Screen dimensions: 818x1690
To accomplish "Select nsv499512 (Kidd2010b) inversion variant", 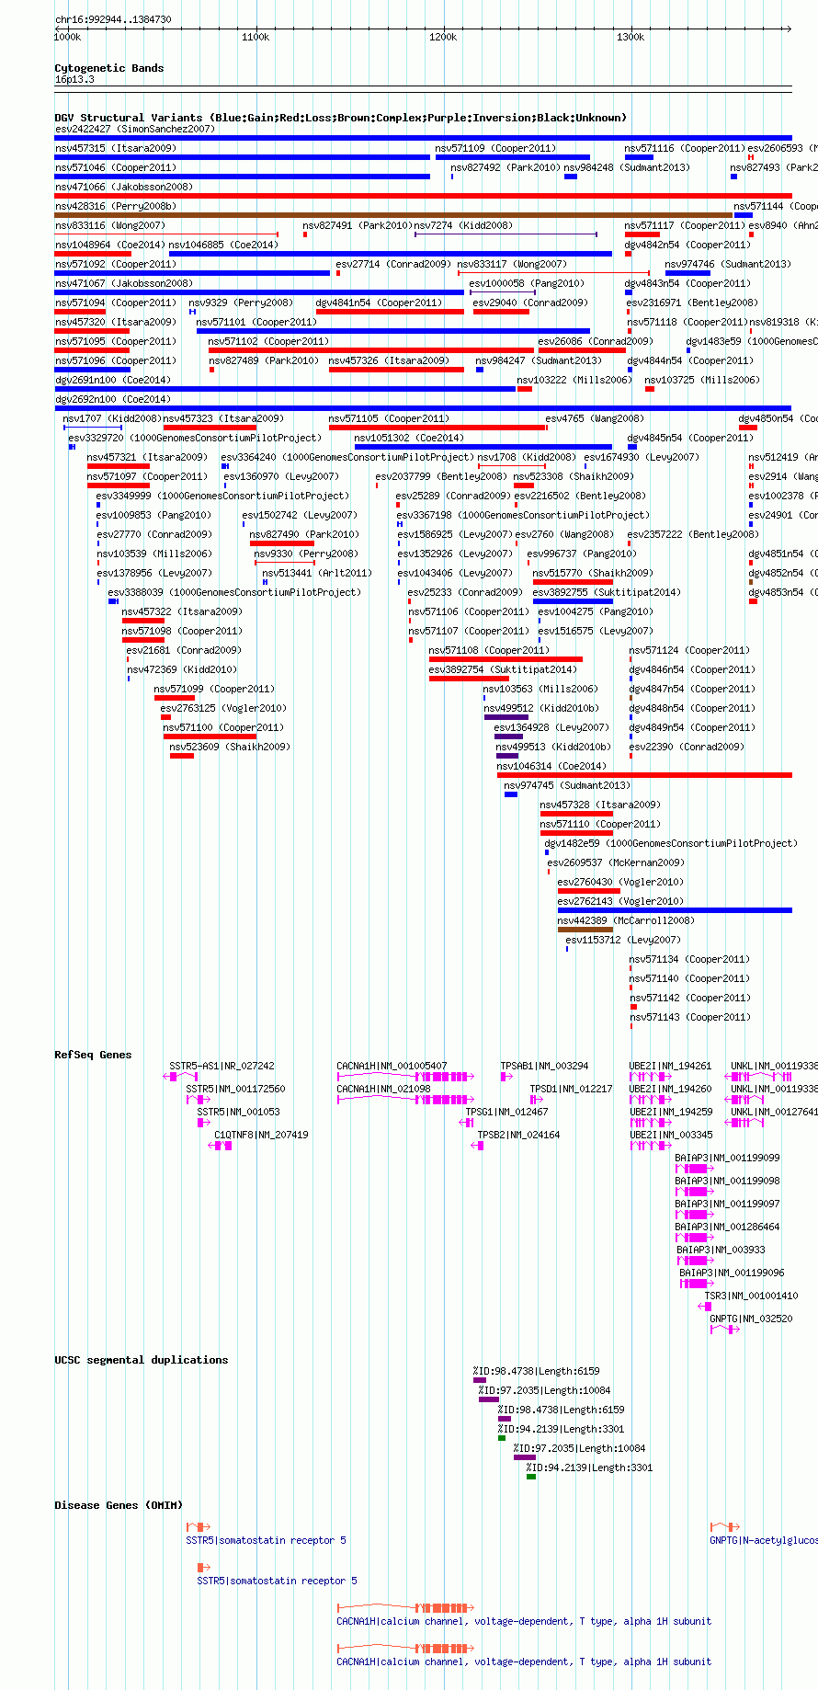I will click(x=541, y=708).
